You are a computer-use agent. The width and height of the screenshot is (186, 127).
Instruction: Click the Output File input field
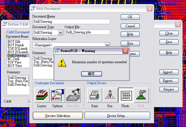[87, 32]
